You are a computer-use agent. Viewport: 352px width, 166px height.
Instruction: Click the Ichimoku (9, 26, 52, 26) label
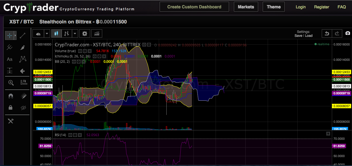point(73,56)
